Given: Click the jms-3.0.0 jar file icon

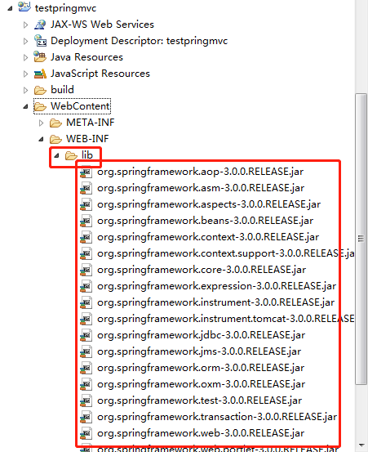Looking at the screenshot, I should pos(86,351).
